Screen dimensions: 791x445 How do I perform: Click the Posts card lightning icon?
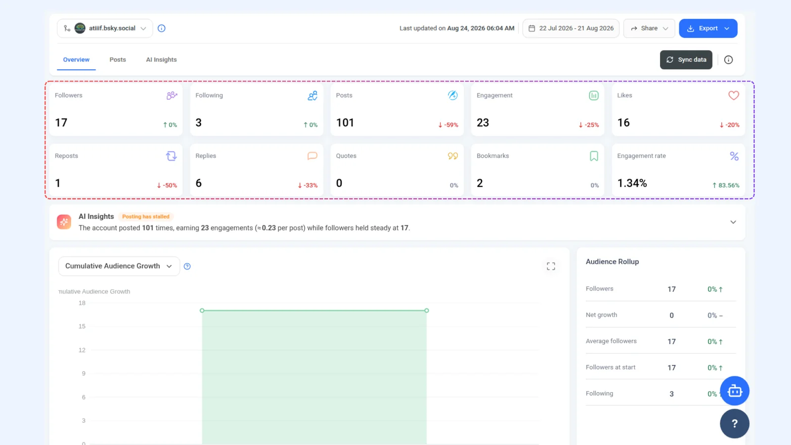[x=453, y=95]
